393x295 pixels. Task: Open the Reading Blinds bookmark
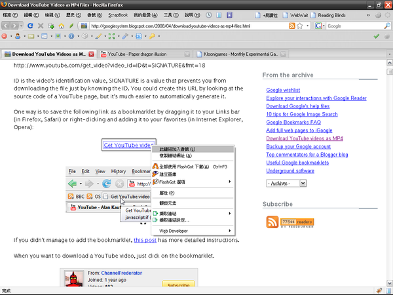(x=328, y=15)
